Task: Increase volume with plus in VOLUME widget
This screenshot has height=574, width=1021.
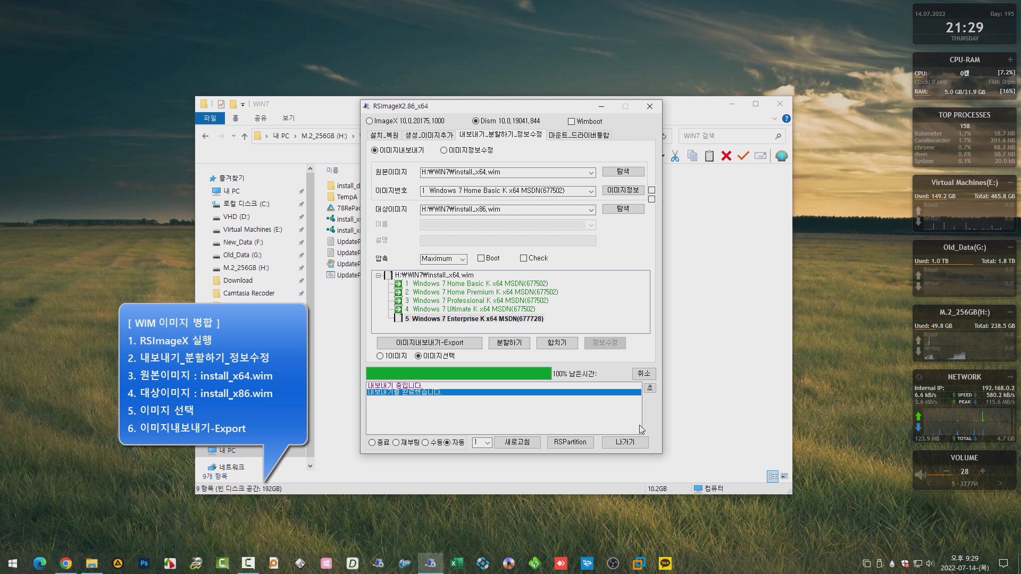Action: tap(982, 471)
